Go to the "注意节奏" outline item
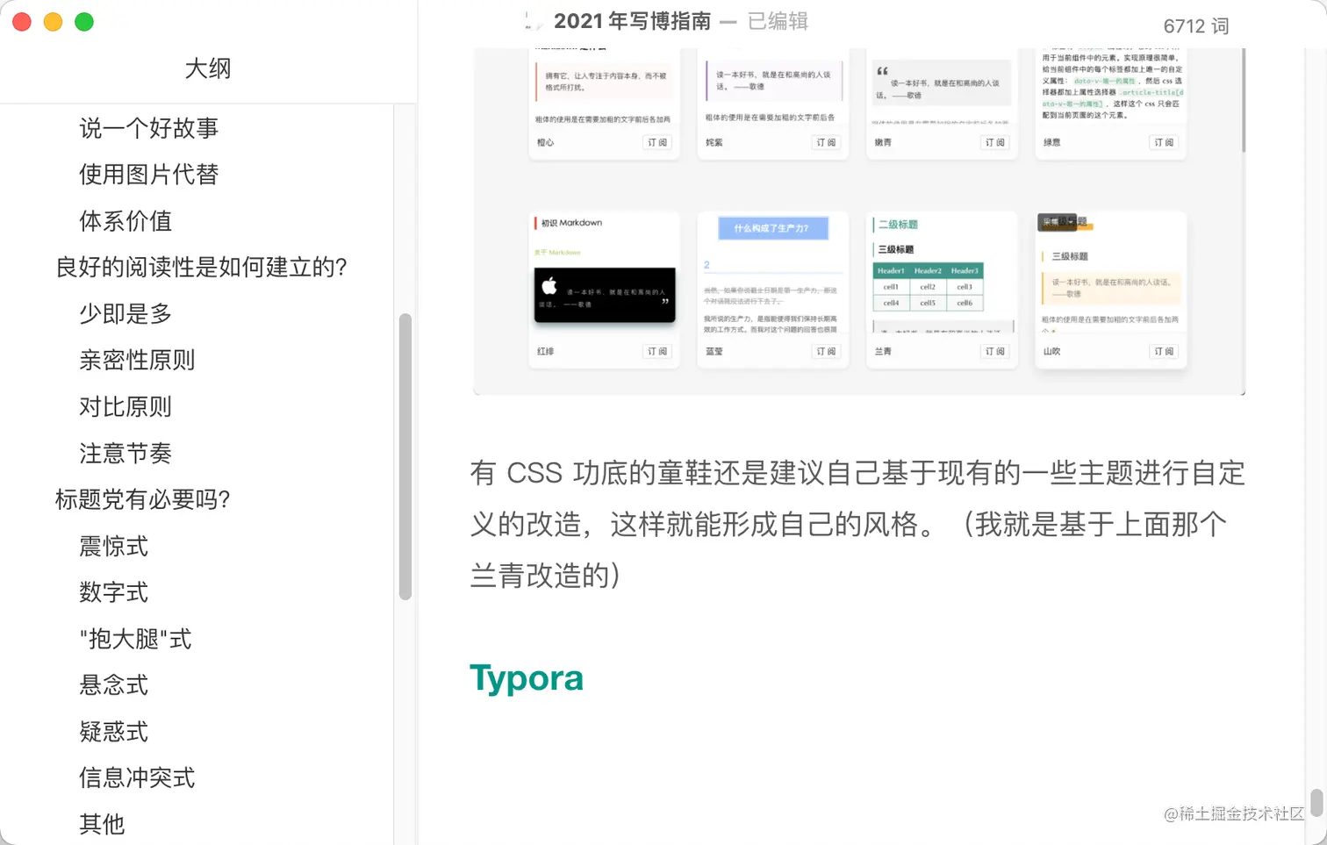The width and height of the screenshot is (1327, 845). coord(126,454)
